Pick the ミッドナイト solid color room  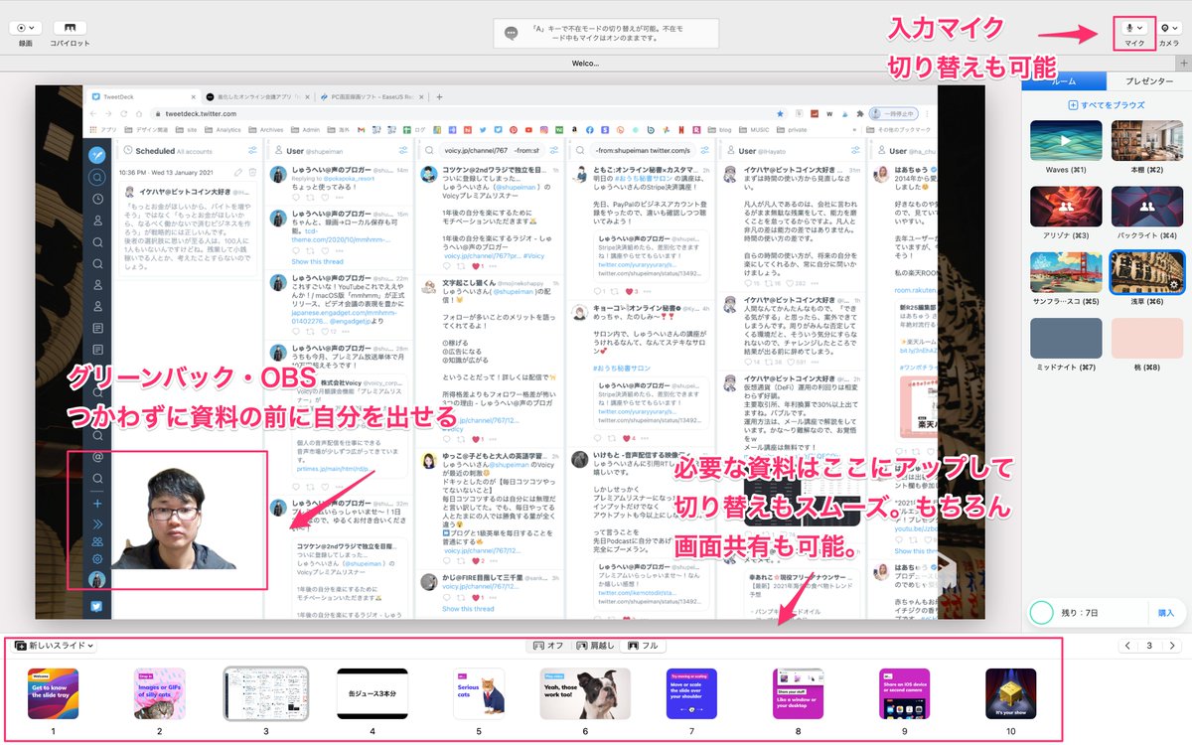(x=1066, y=338)
